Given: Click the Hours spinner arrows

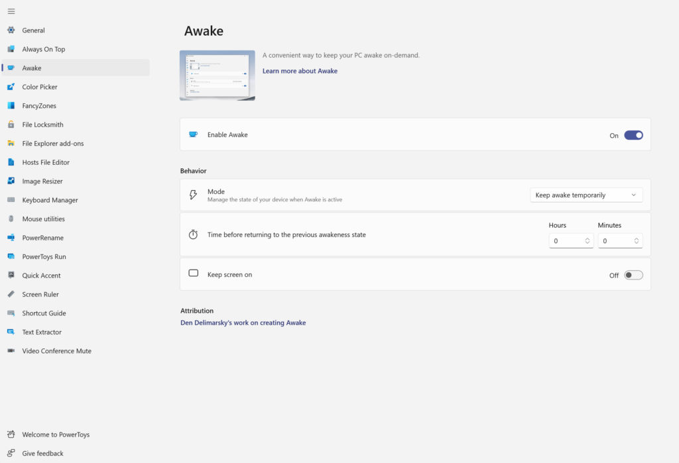Looking at the screenshot, I should tap(587, 241).
